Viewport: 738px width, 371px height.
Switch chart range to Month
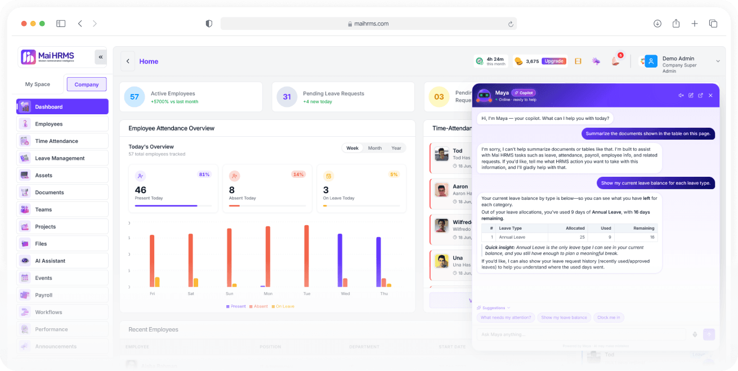coord(374,148)
